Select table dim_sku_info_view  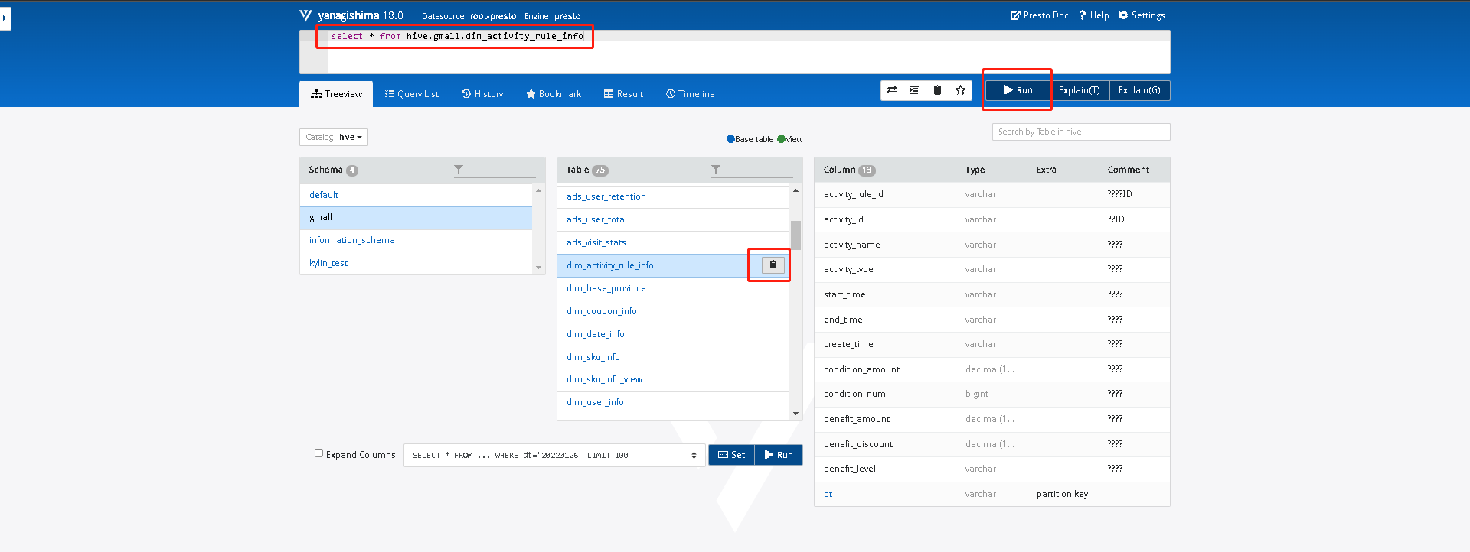click(673, 379)
